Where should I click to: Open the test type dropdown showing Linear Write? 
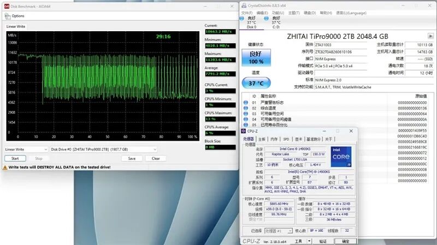26,149
